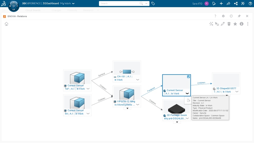Add a new dashboard tab
The height and width of the screenshot is (143, 254).
pos(98,10)
